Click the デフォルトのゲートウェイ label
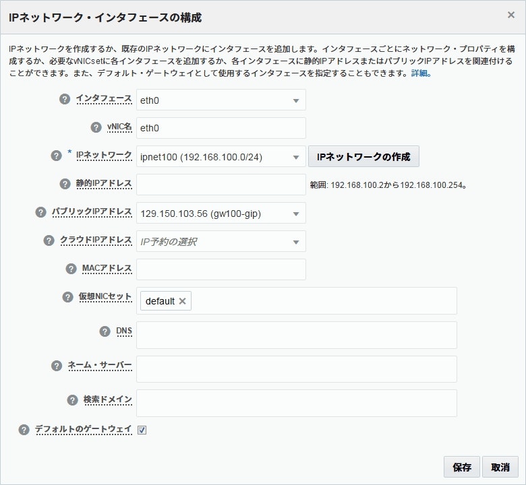Image resolution: width=526 pixels, height=485 pixels. pyautogui.click(x=84, y=429)
